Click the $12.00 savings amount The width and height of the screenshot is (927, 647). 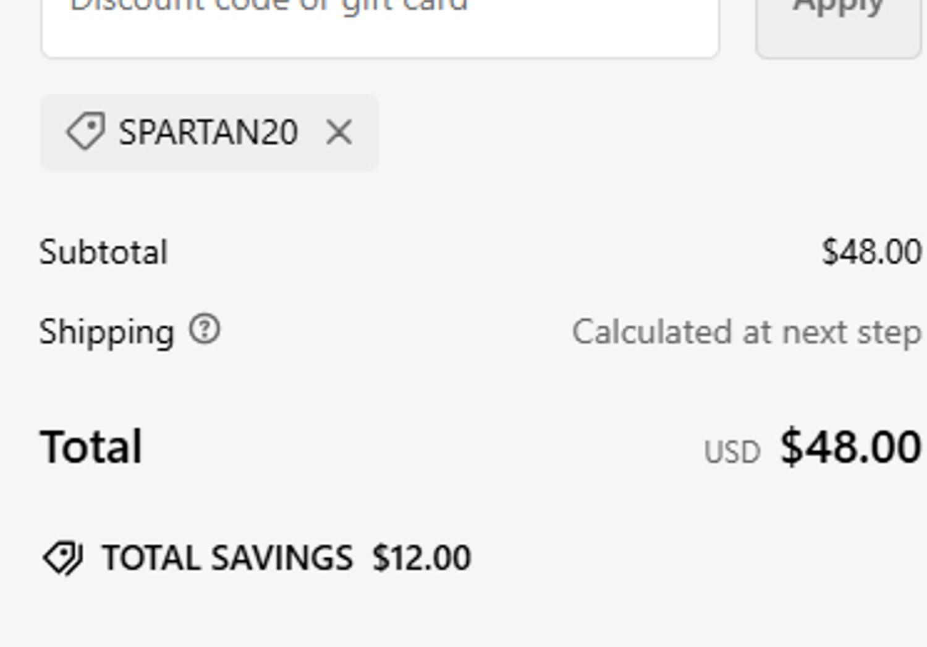pos(421,558)
